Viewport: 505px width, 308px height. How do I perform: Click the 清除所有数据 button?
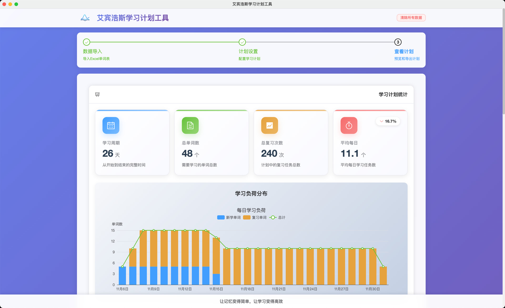coord(411,18)
